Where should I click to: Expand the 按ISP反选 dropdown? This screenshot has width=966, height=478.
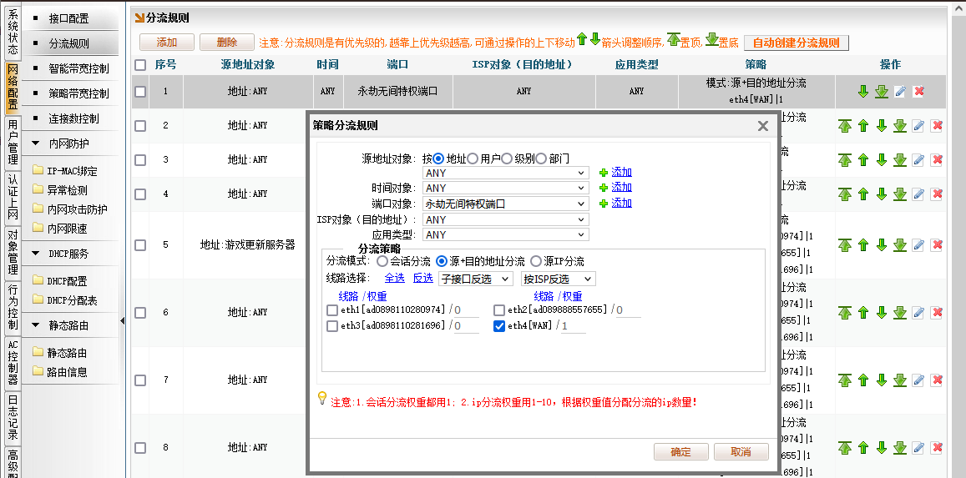[x=558, y=279]
